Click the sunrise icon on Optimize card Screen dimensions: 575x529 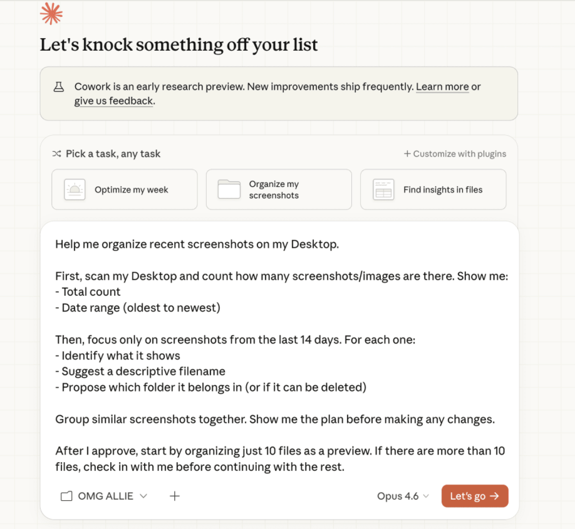tap(75, 189)
